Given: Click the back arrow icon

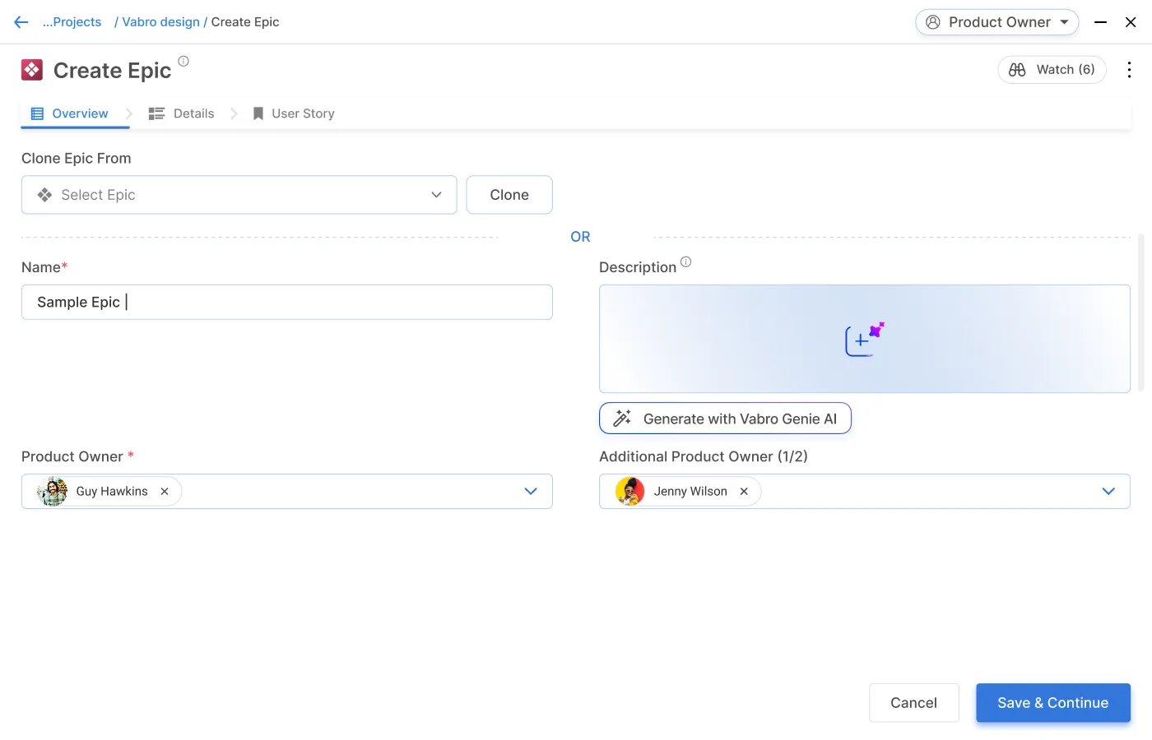Looking at the screenshot, I should pyautogui.click(x=21, y=22).
